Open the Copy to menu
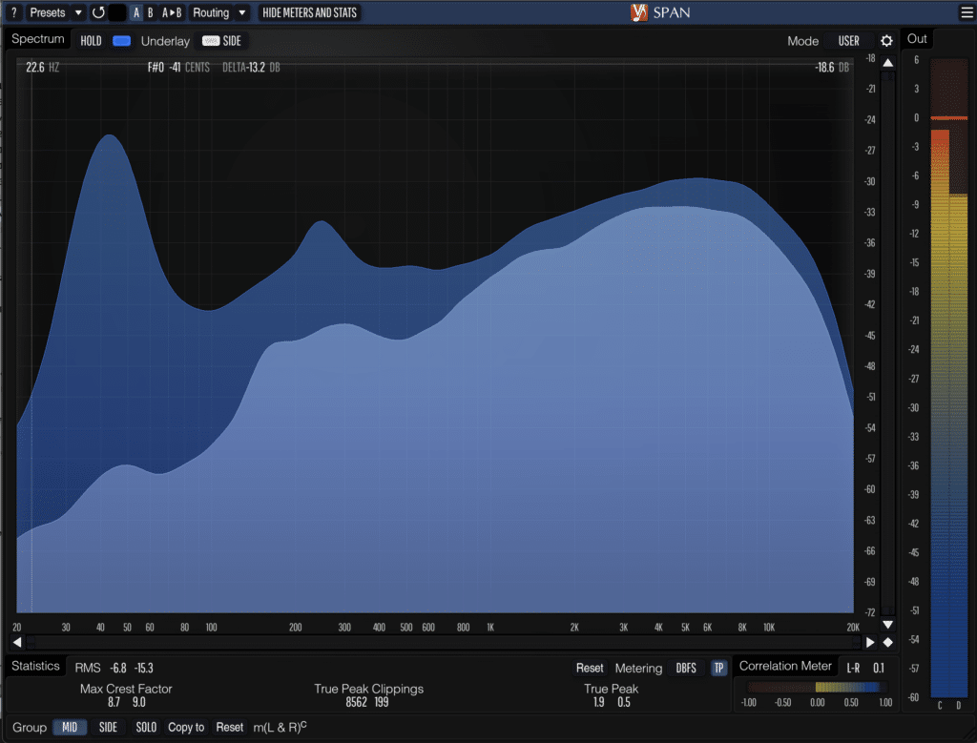The image size is (977, 743). click(x=186, y=728)
